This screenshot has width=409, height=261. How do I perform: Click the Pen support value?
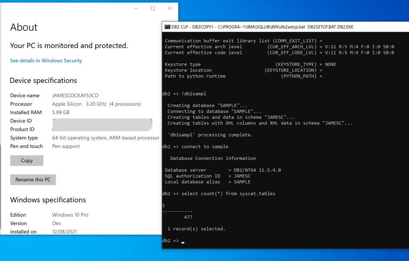[x=66, y=146]
